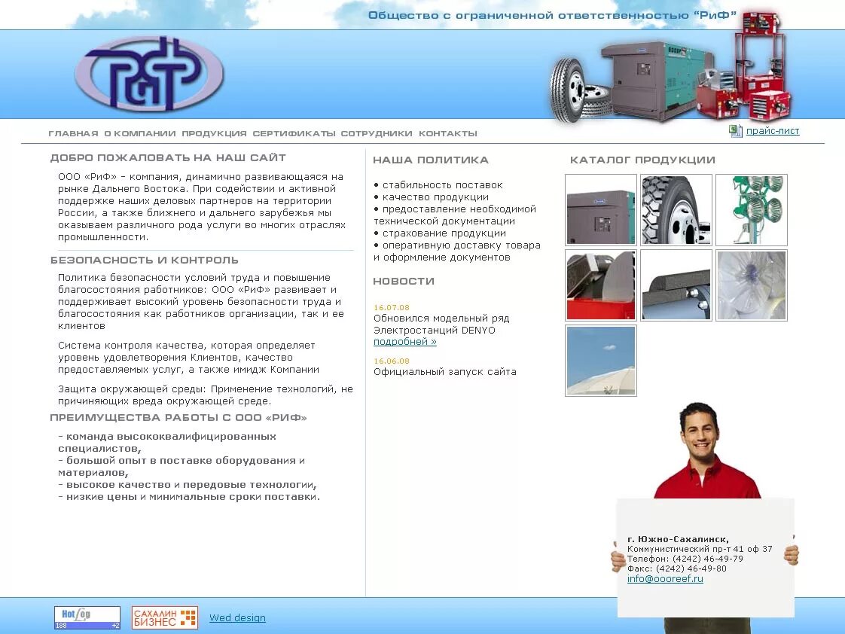Open the Excel price-list icon
The width and height of the screenshot is (845, 634).
coord(736,131)
